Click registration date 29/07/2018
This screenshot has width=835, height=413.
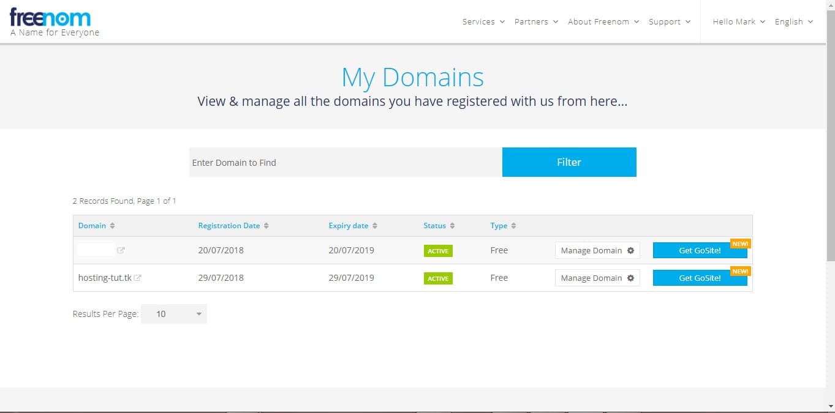[x=221, y=278]
